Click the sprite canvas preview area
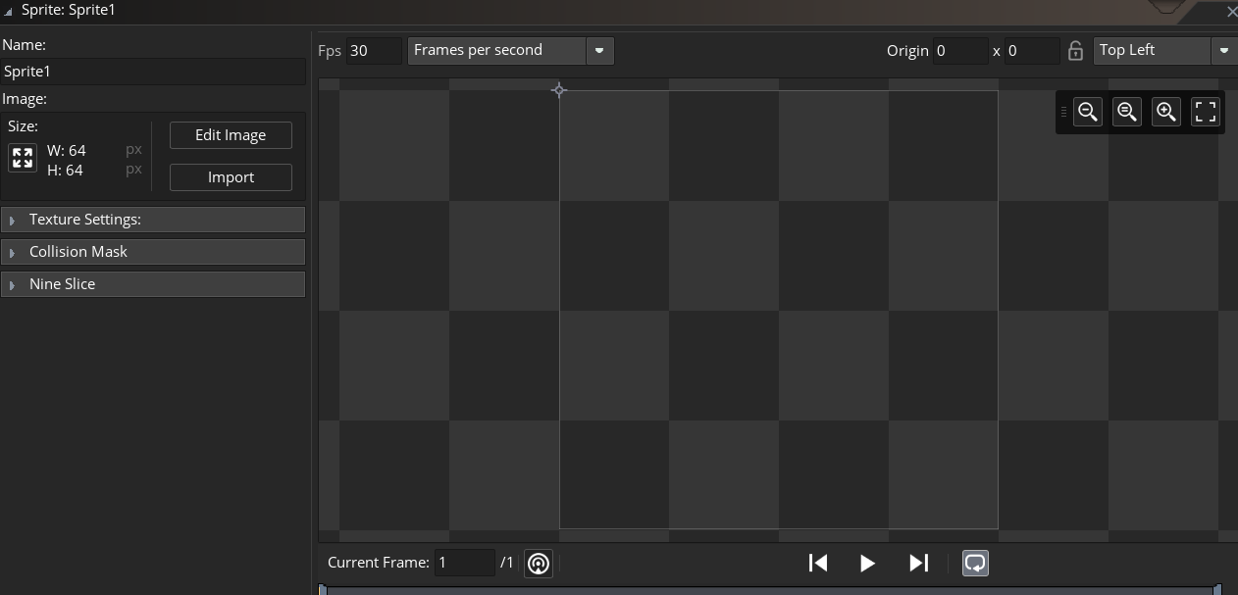The image size is (1238, 595). (x=779, y=310)
